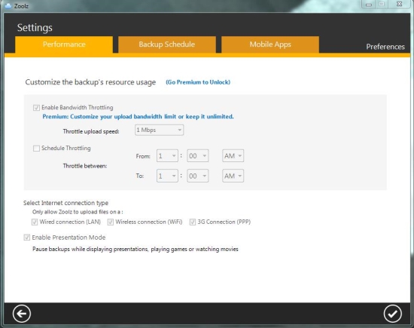Click the Go Premium to Unlock link
Viewport: 414px width, 328px height.
coord(198,82)
